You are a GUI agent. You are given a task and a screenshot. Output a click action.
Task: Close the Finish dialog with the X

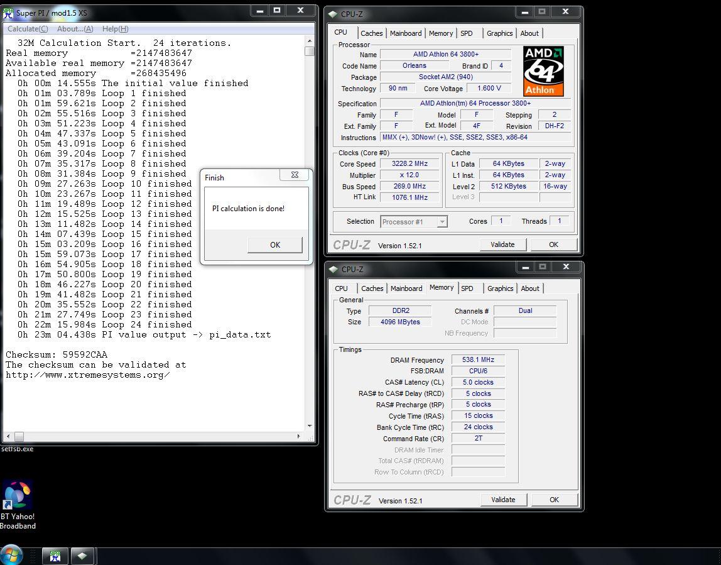click(295, 175)
